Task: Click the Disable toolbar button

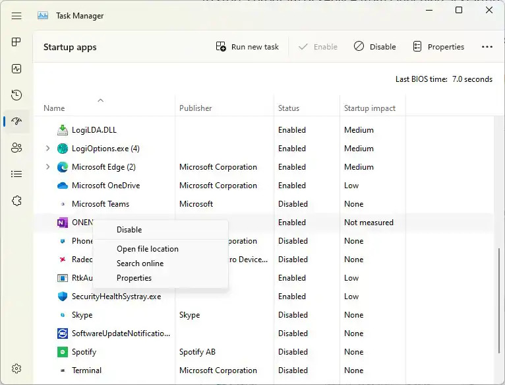Action: tap(374, 47)
